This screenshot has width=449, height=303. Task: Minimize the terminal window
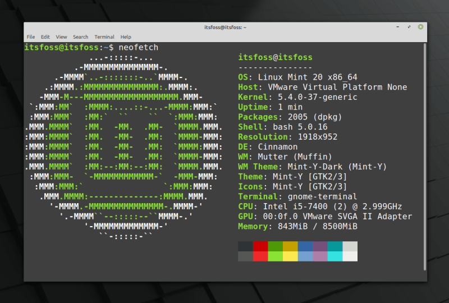398,27
